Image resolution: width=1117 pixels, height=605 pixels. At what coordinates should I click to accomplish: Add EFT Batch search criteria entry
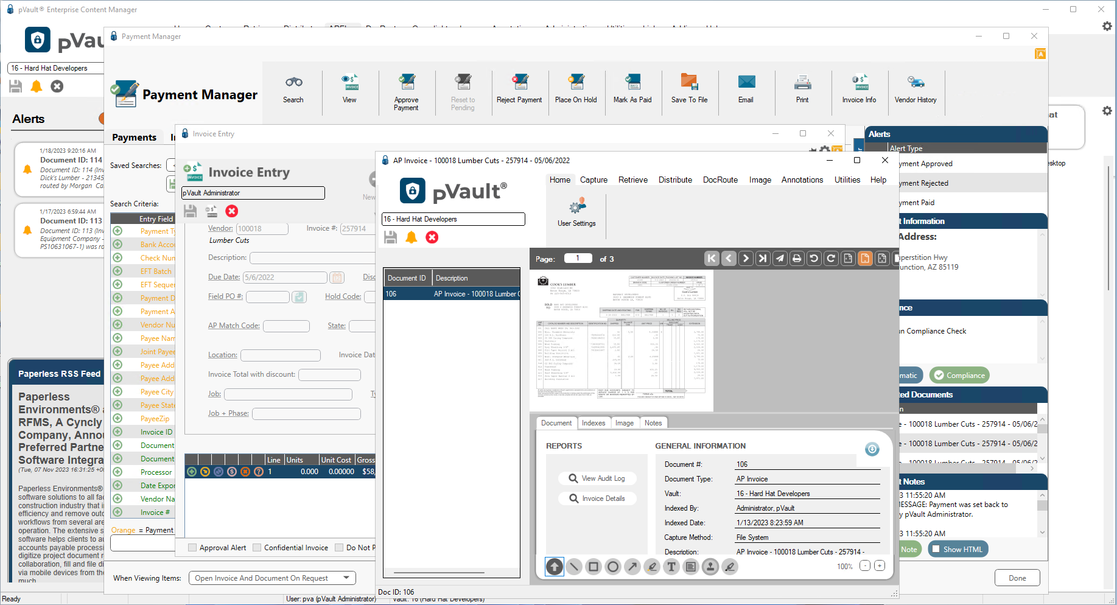coord(117,271)
